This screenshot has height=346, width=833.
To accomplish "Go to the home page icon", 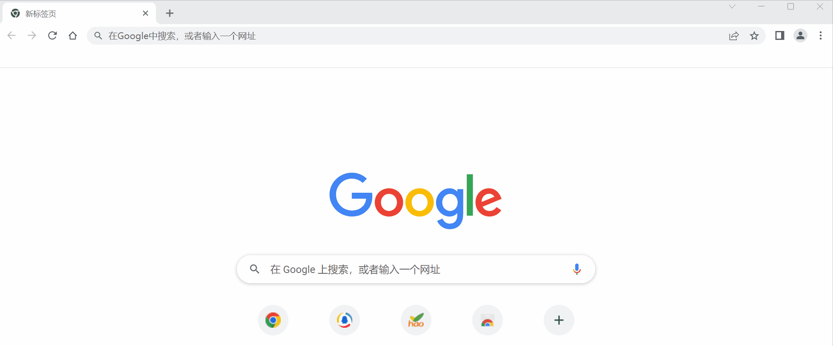I will tap(73, 36).
